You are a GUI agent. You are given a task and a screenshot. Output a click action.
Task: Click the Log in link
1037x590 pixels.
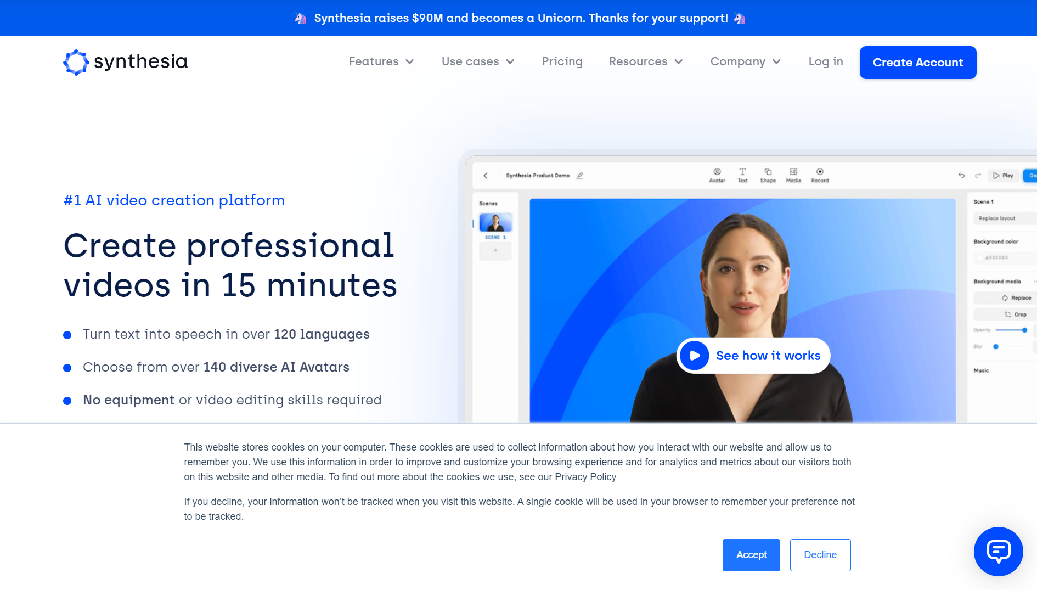pyautogui.click(x=825, y=61)
